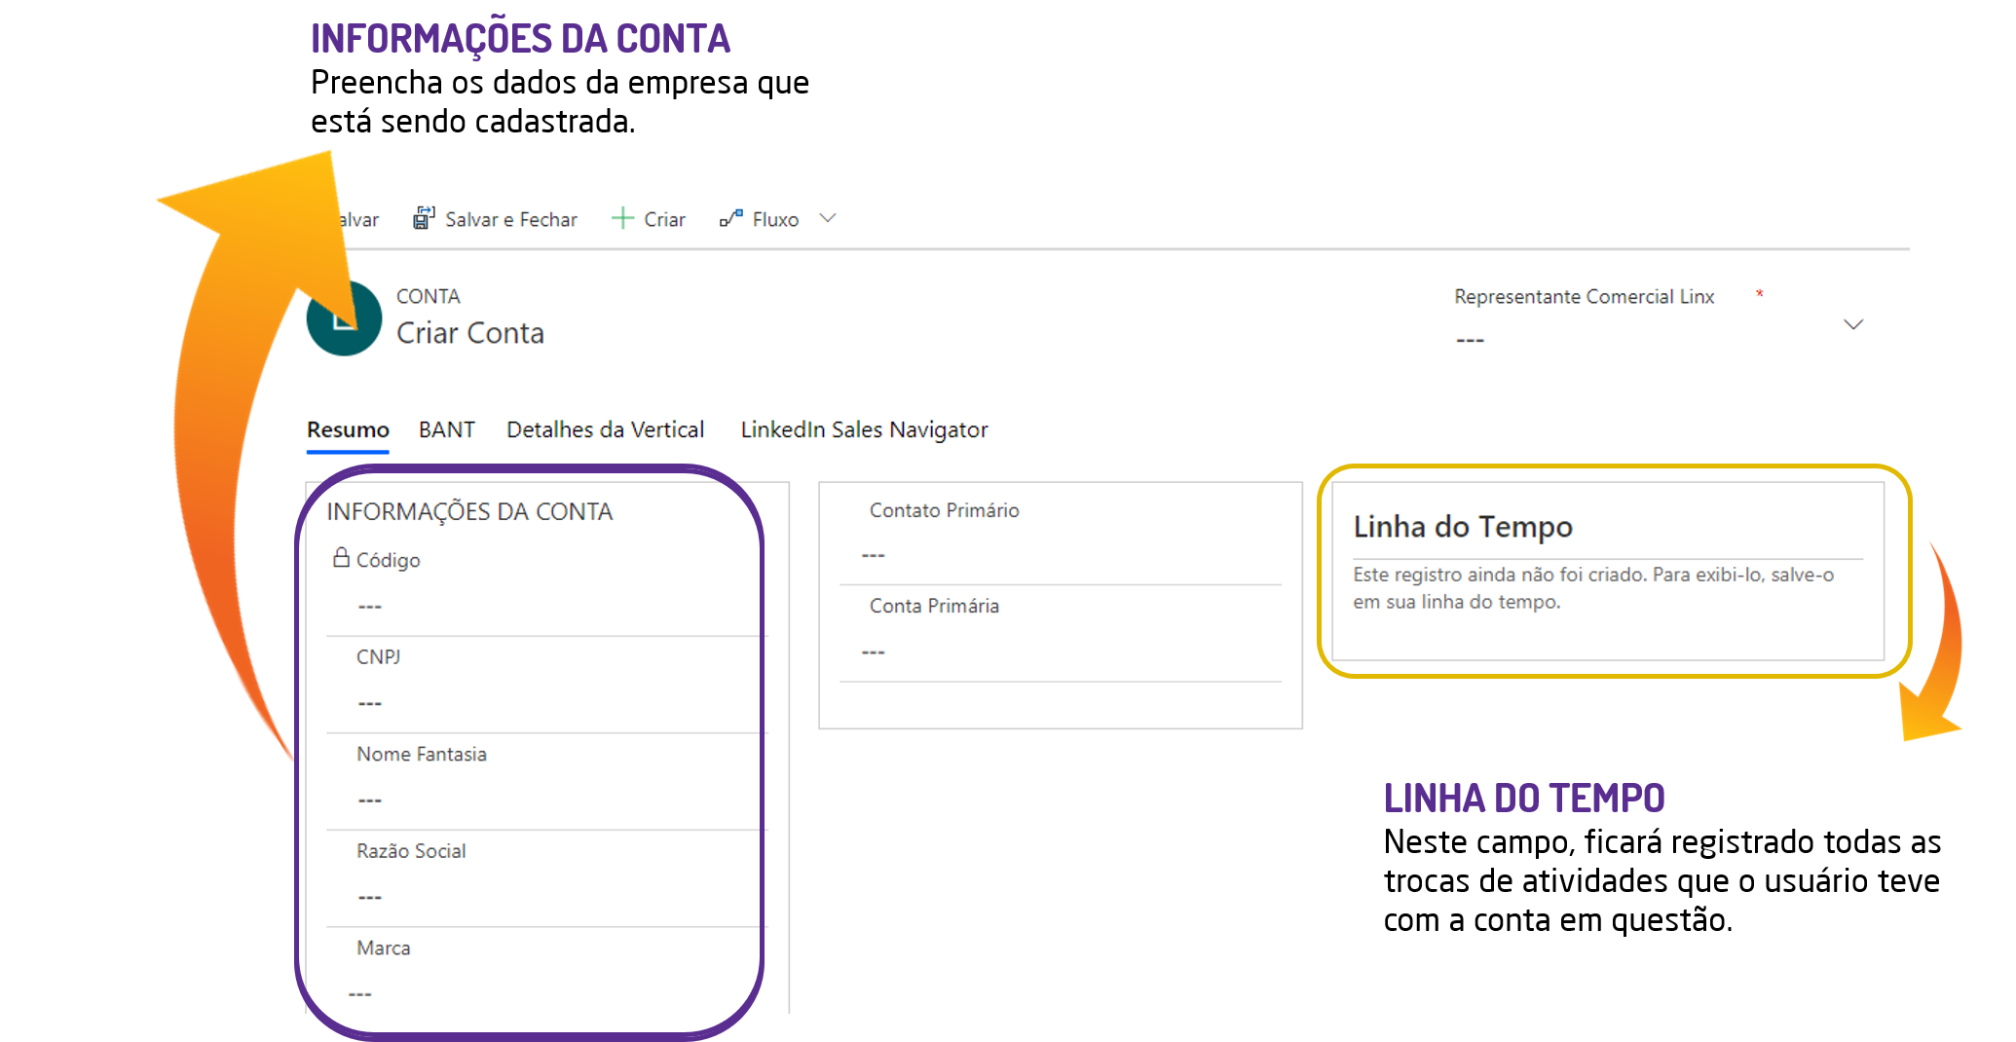2016x1042 pixels.
Task: Click the Salvar e Fechar disk icon
Action: tap(424, 218)
